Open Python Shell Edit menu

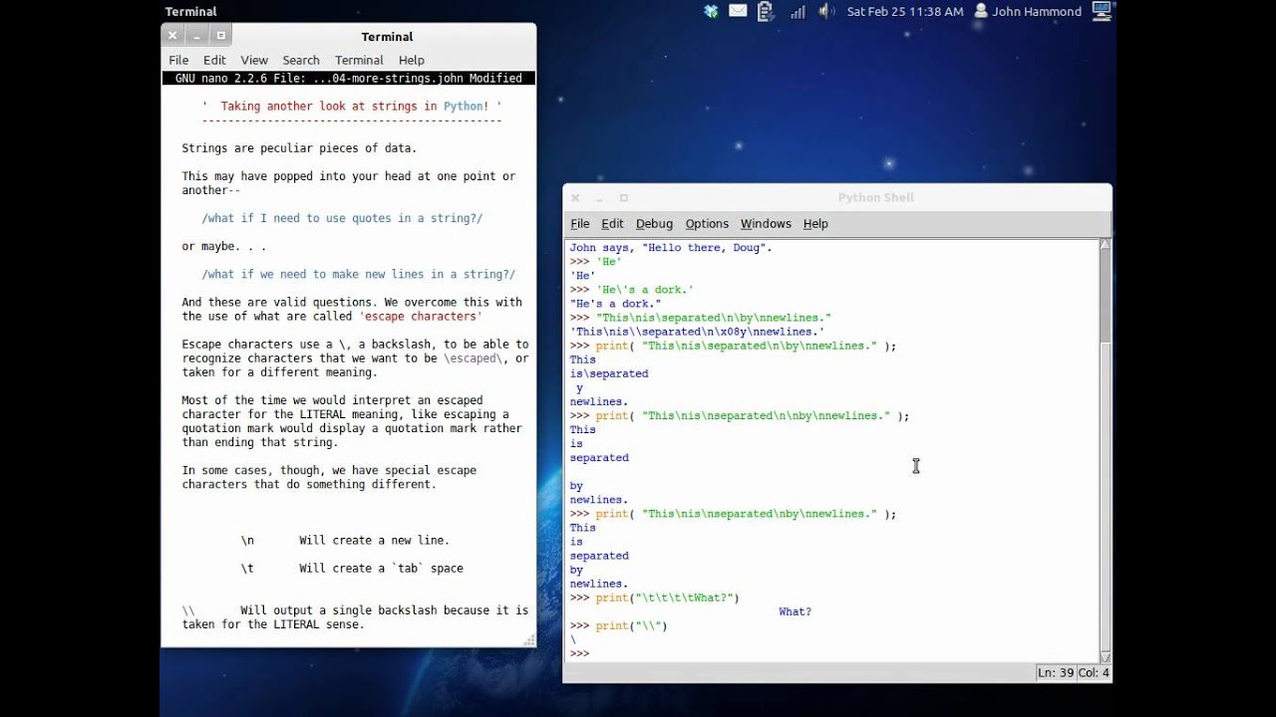pyautogui.click(x=612, y=224)
